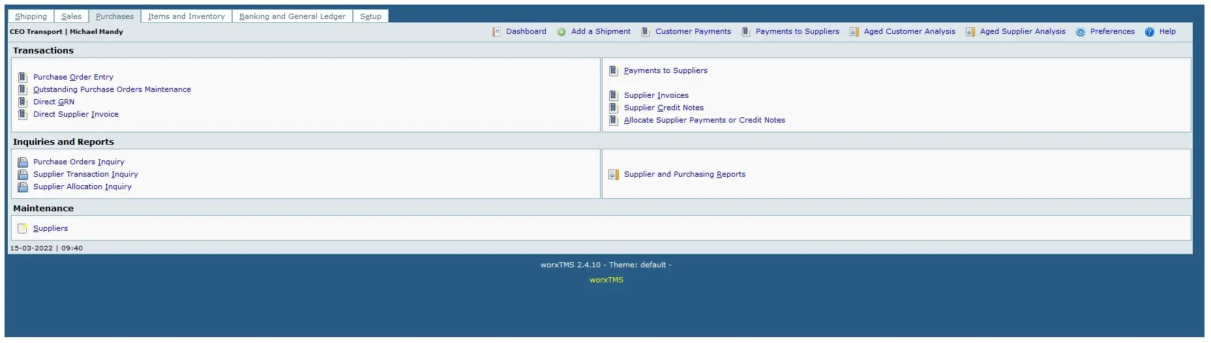Open the Aged Supplier Analysis link
This screenshot has height=343, width=1211.
[x=1023, y=31]
